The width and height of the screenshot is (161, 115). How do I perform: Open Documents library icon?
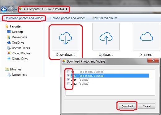(x=9, y=75)
